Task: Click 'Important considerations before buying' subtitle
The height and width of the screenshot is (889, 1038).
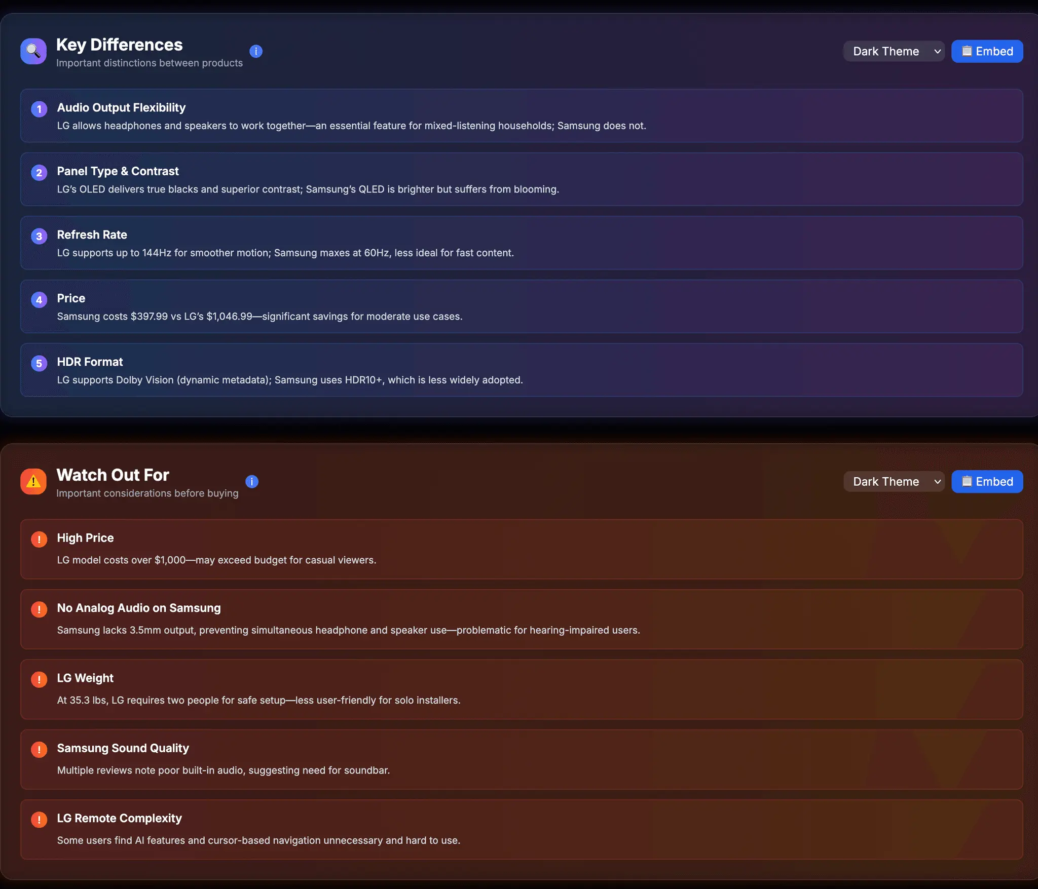Action: (147, 493)
